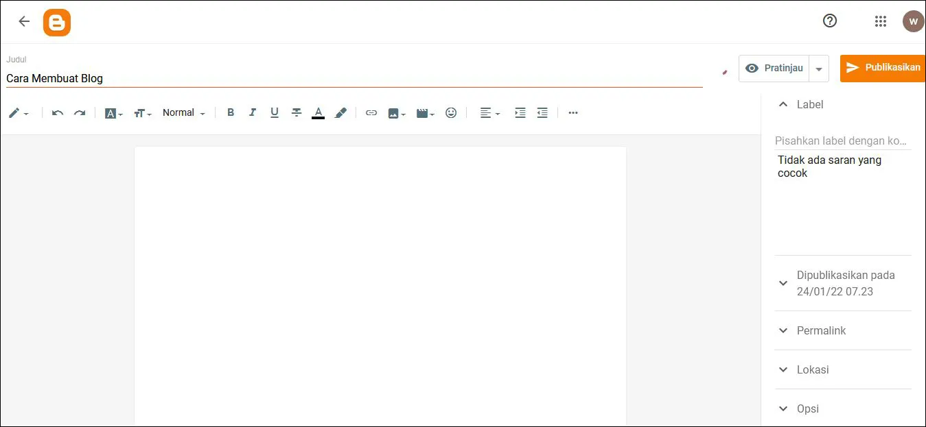Collapse the Label panel
Image resolution: width=926 pixels, height=427 pixels.
pyautogui.click(x=783, y=103)
